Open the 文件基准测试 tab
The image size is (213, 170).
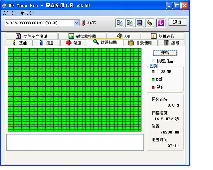click(x=32, y=36)
